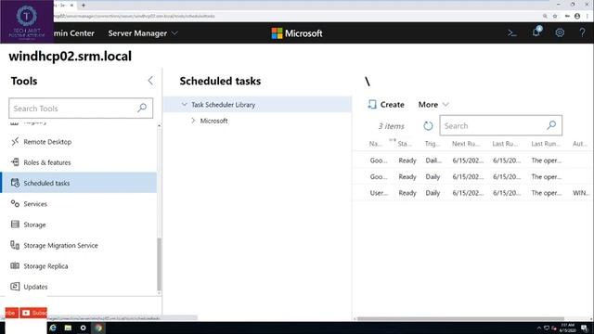Click the Storage Migration Service icon
The image size is (594, 334).
pyautogui.click(x=15, y=245)
